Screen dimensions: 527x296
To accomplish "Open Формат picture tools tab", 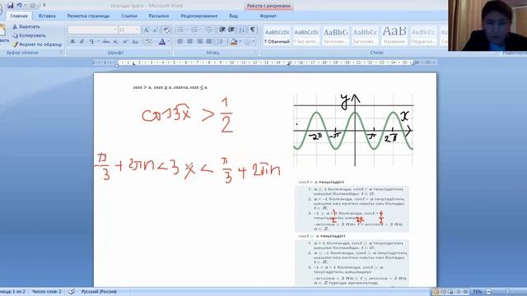I will [268, 16].
